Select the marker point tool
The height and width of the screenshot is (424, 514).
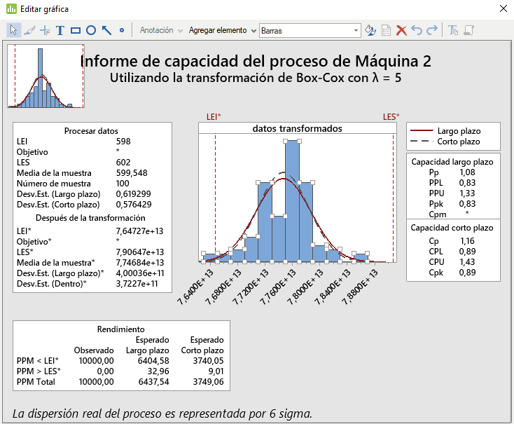point(122,30)
